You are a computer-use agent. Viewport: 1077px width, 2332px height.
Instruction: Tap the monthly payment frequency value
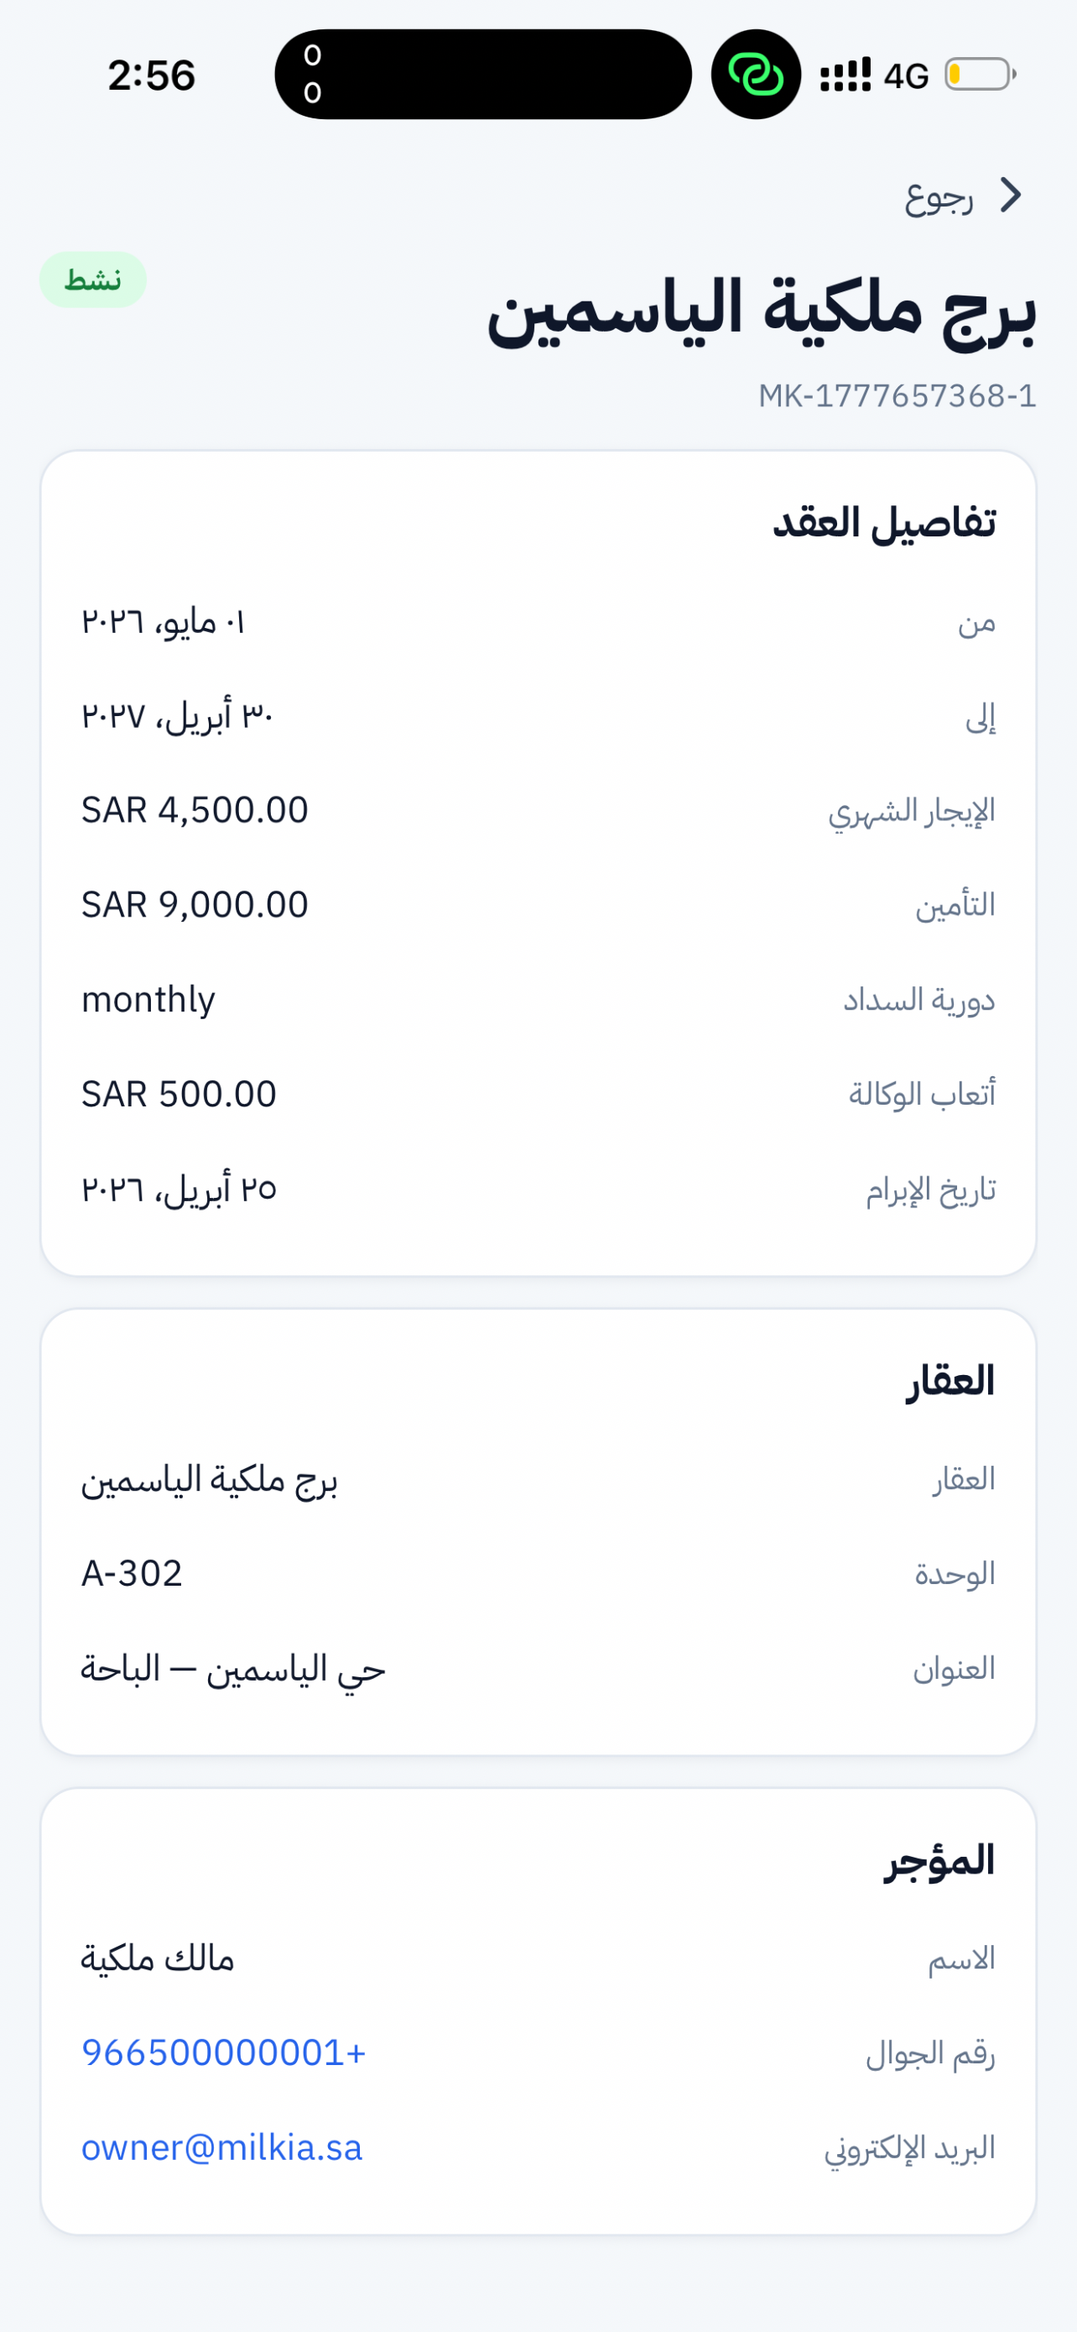tap(148, 1001)
